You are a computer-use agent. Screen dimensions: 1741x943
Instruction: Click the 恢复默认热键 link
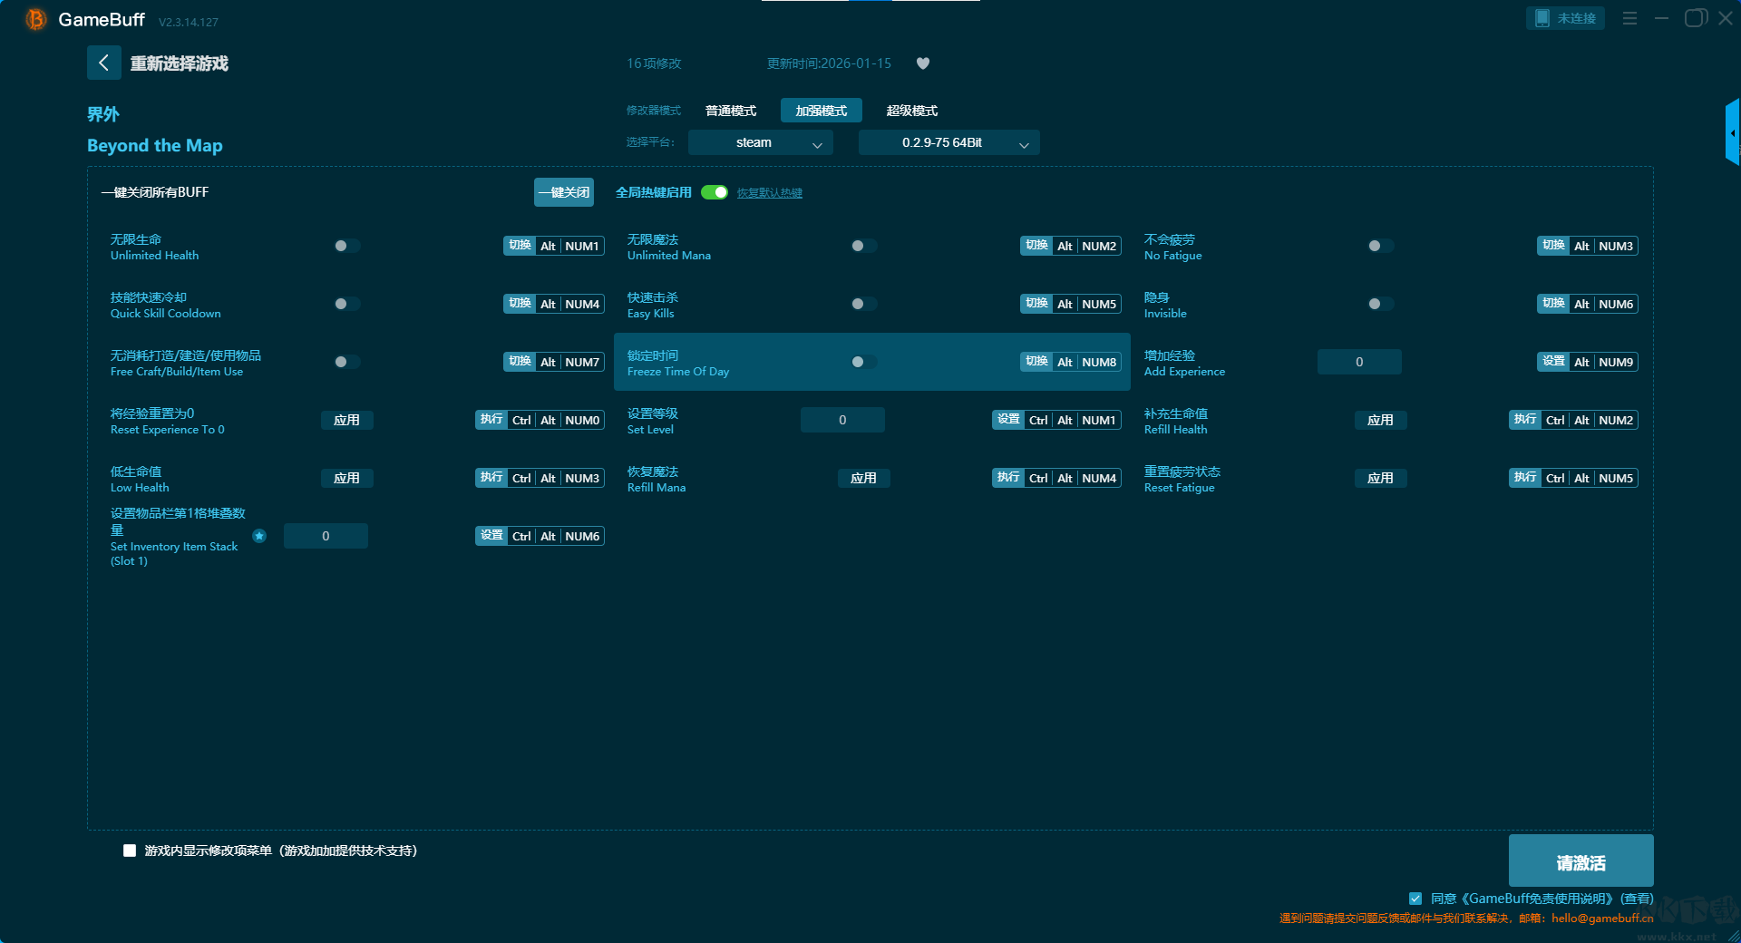point(770,192)
